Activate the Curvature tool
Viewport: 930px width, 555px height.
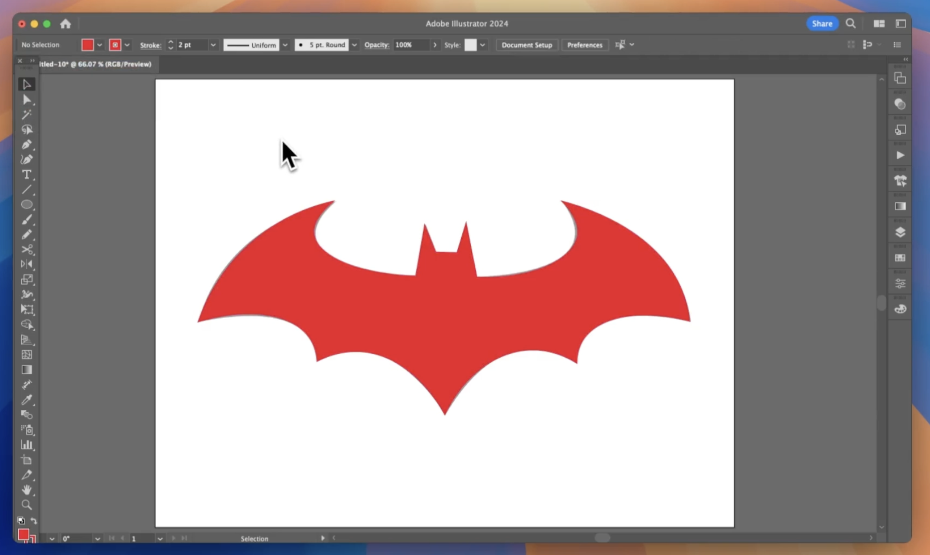26,160
